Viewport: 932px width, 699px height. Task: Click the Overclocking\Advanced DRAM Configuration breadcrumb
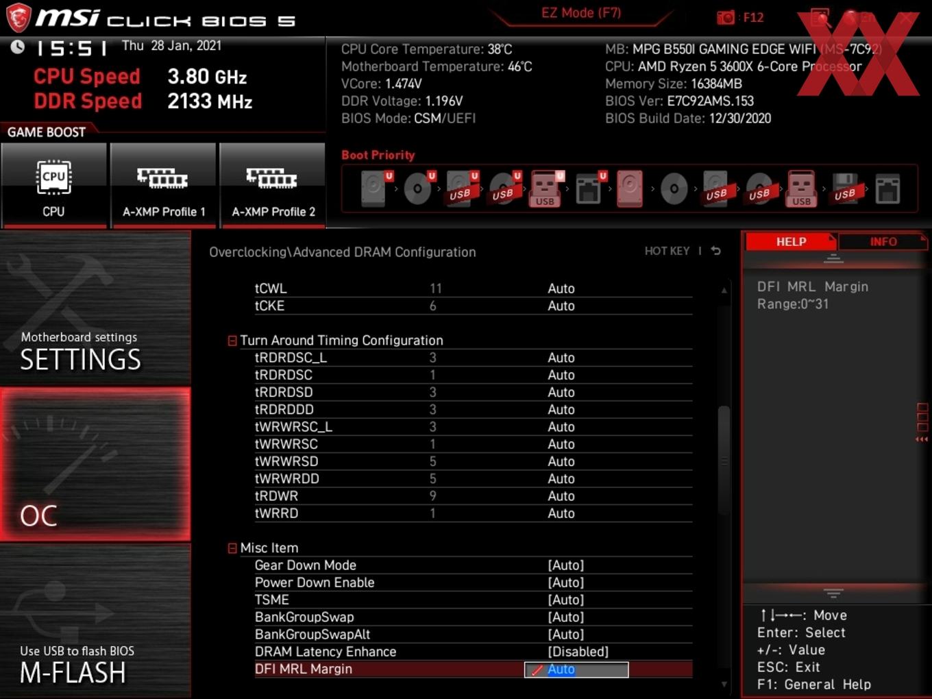coord(343,252)
